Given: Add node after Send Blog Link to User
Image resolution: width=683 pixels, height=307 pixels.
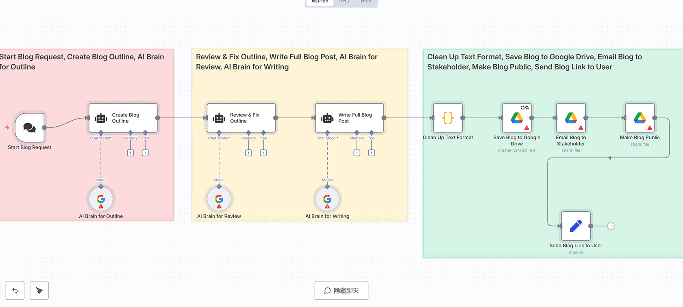Looking at the screenshot, I should click(x=611, y=226).
